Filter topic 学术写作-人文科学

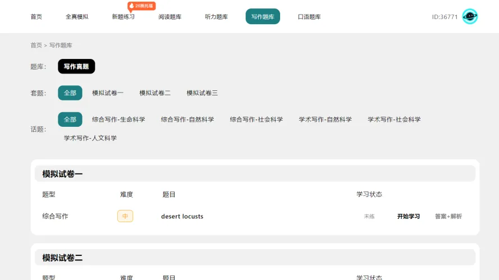coord(90,138)
